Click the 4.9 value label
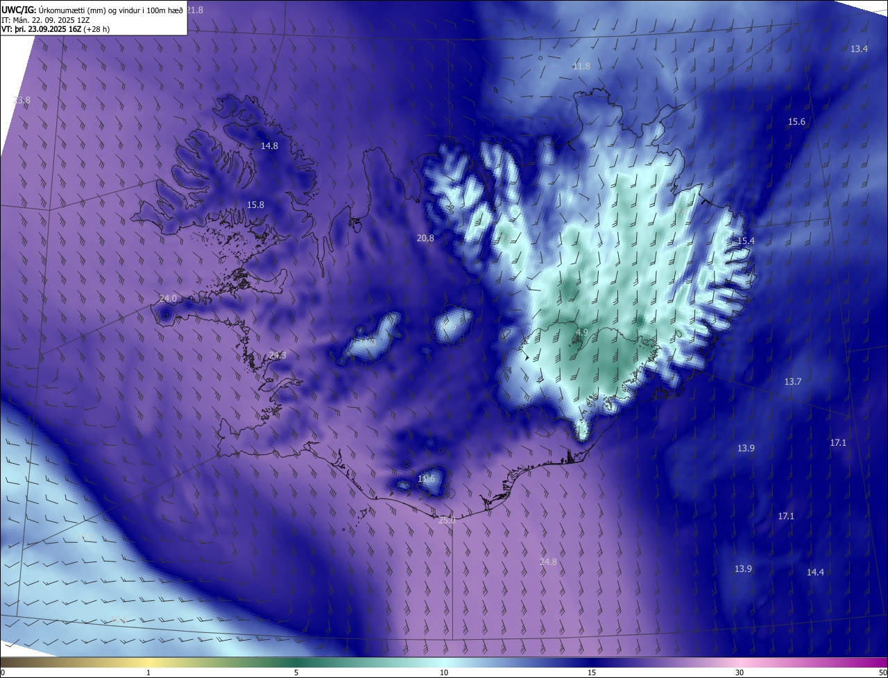Viewport: 888px width, 678px height. [x=582, y=333]
